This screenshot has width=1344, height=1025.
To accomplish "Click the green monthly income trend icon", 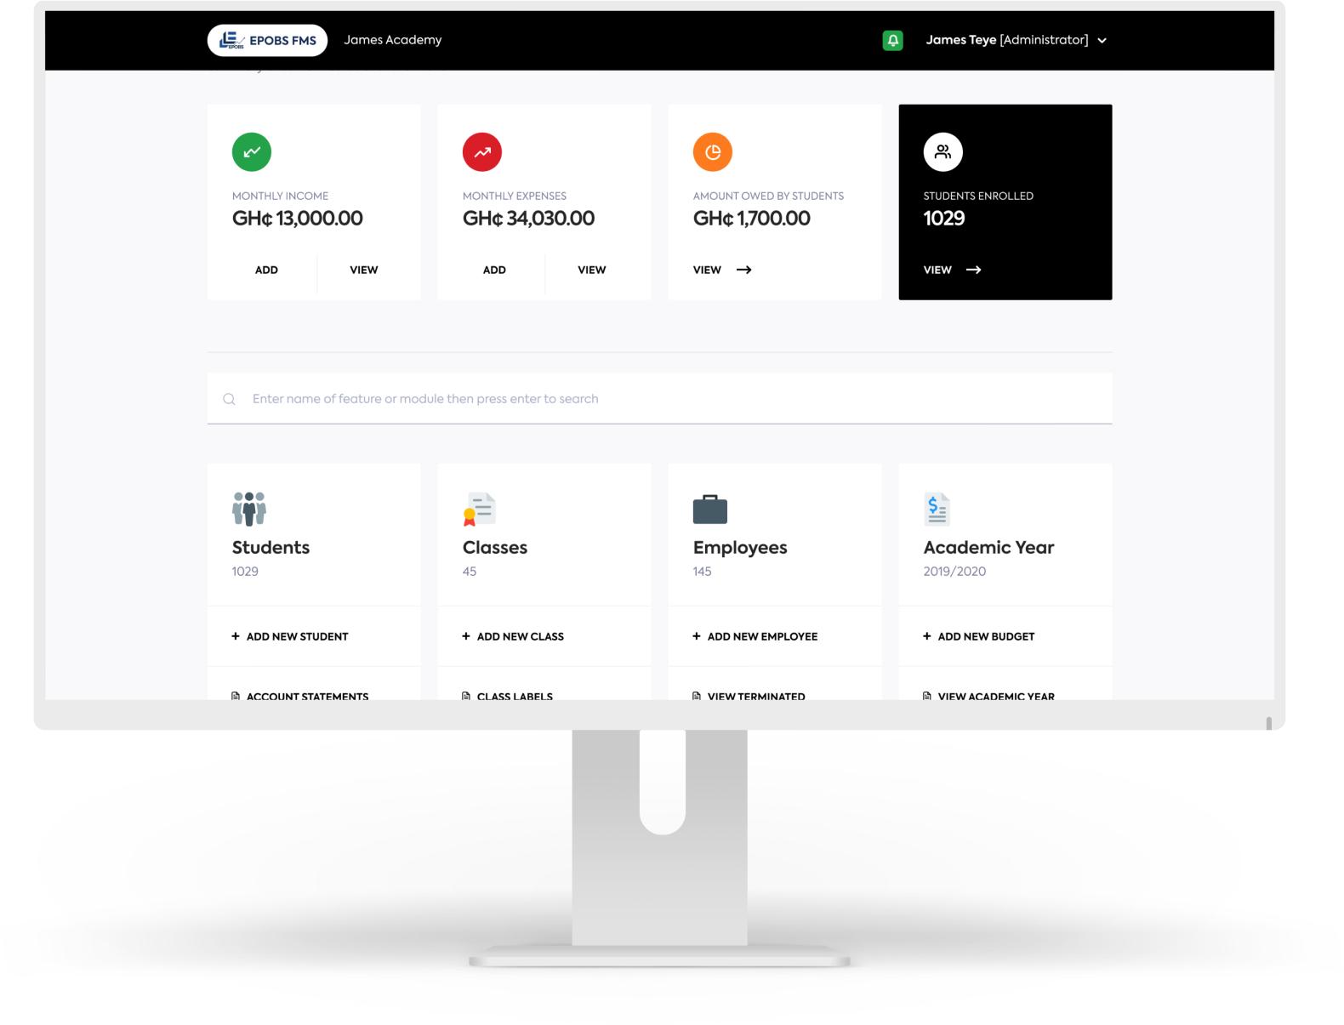I will (252, 152).
